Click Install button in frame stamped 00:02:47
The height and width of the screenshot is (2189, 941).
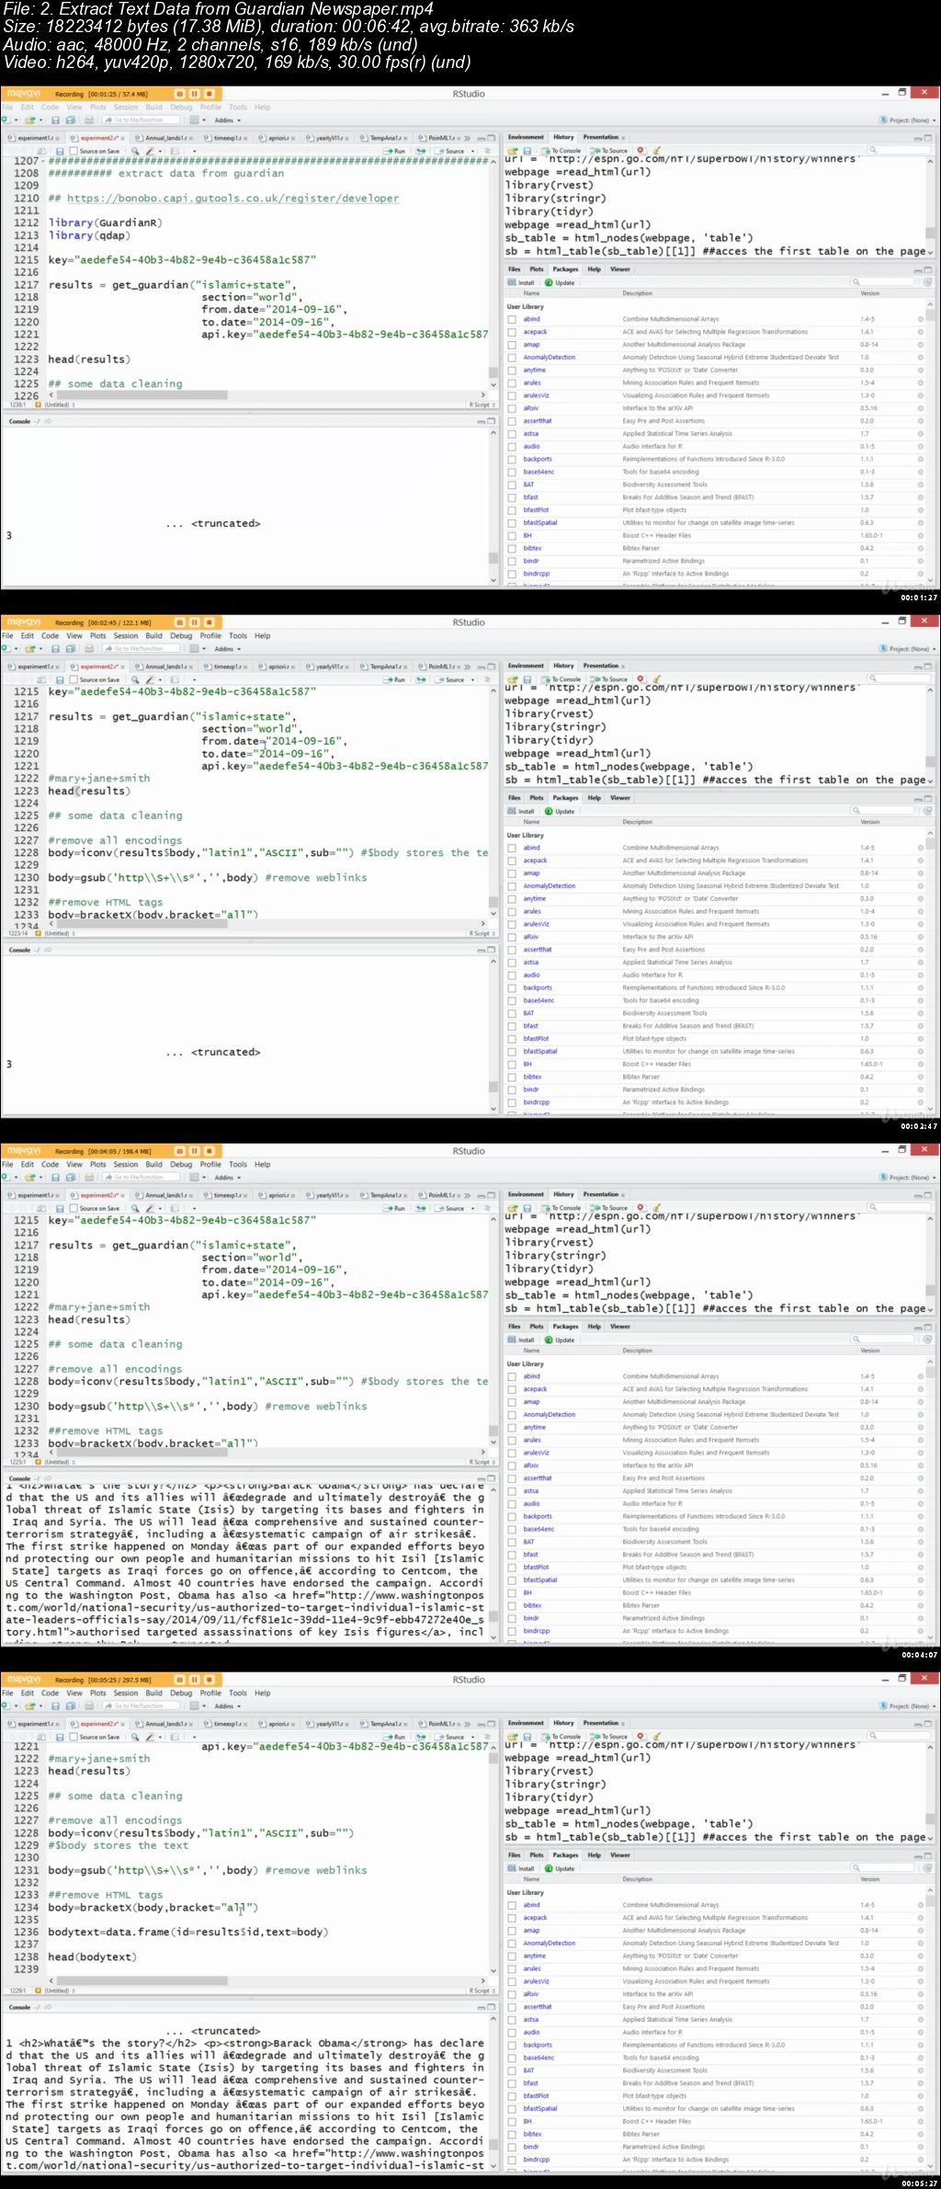point(522,811)
